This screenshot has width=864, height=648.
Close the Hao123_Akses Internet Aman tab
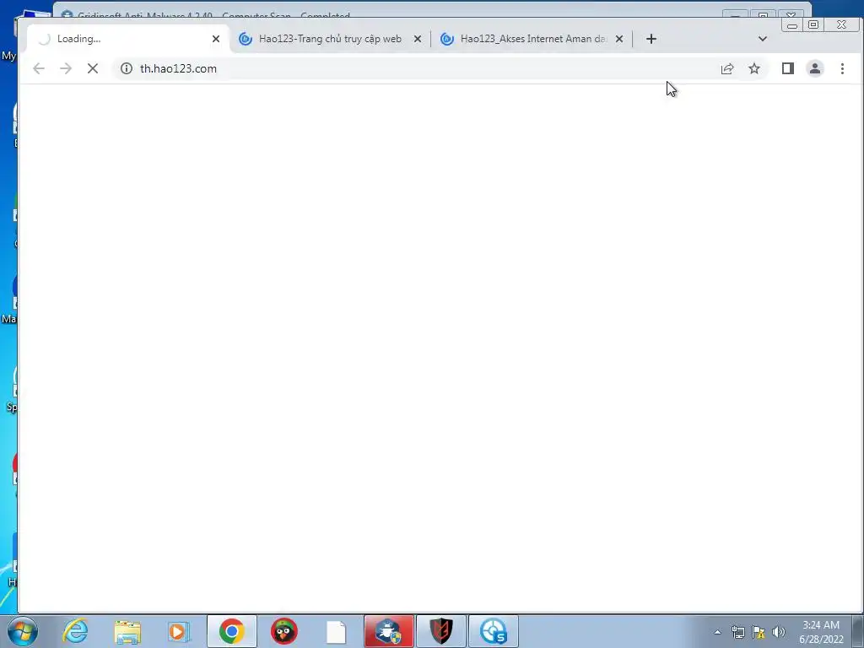pyautogui.click(x=619, y=39)
